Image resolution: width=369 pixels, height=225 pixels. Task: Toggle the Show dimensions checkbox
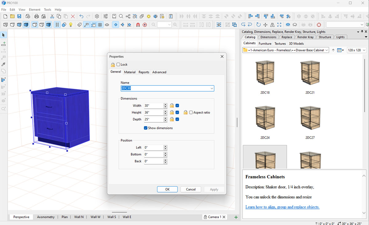point(146,128)
